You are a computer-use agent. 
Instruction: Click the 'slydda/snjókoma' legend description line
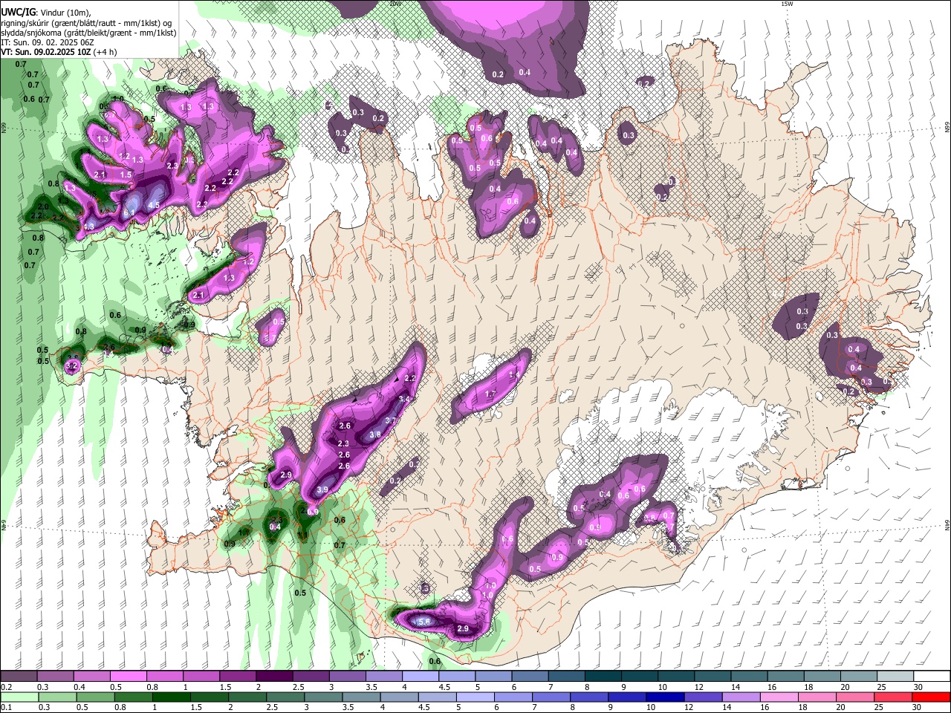88,33
